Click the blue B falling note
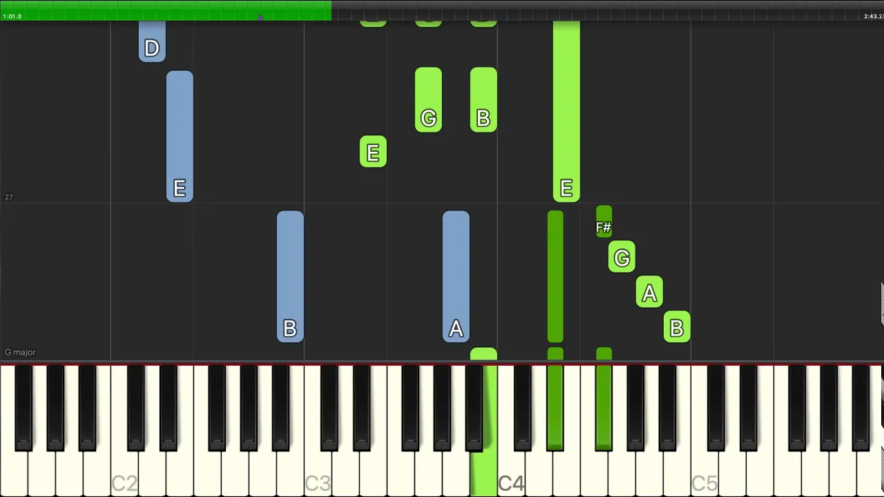Image resolution: width=884 pixels, height=497 pixels. point(290,276)
